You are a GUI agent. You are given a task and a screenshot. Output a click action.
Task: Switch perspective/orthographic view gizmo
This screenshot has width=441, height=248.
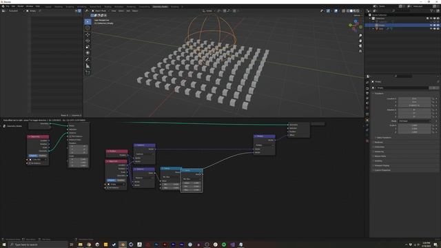(x=360, y=51)
